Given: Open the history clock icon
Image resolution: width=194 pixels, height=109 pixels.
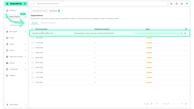Looking at the screenshot, I should click(177, 4).
